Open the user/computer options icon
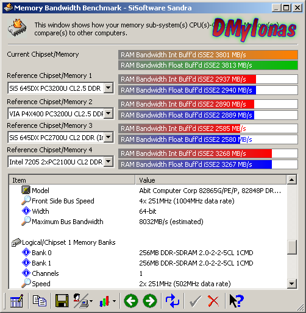Viewport: 306px width, 313px height. (80, 301)
